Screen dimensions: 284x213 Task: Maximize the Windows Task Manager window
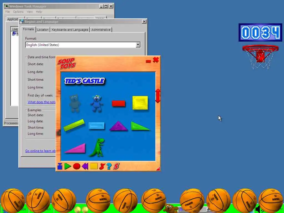[106, 6]
